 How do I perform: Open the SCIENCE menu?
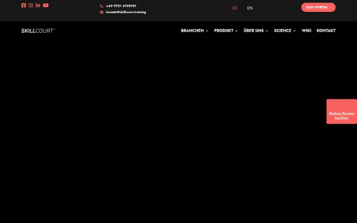pyautogui.click(x=283, y=30)
